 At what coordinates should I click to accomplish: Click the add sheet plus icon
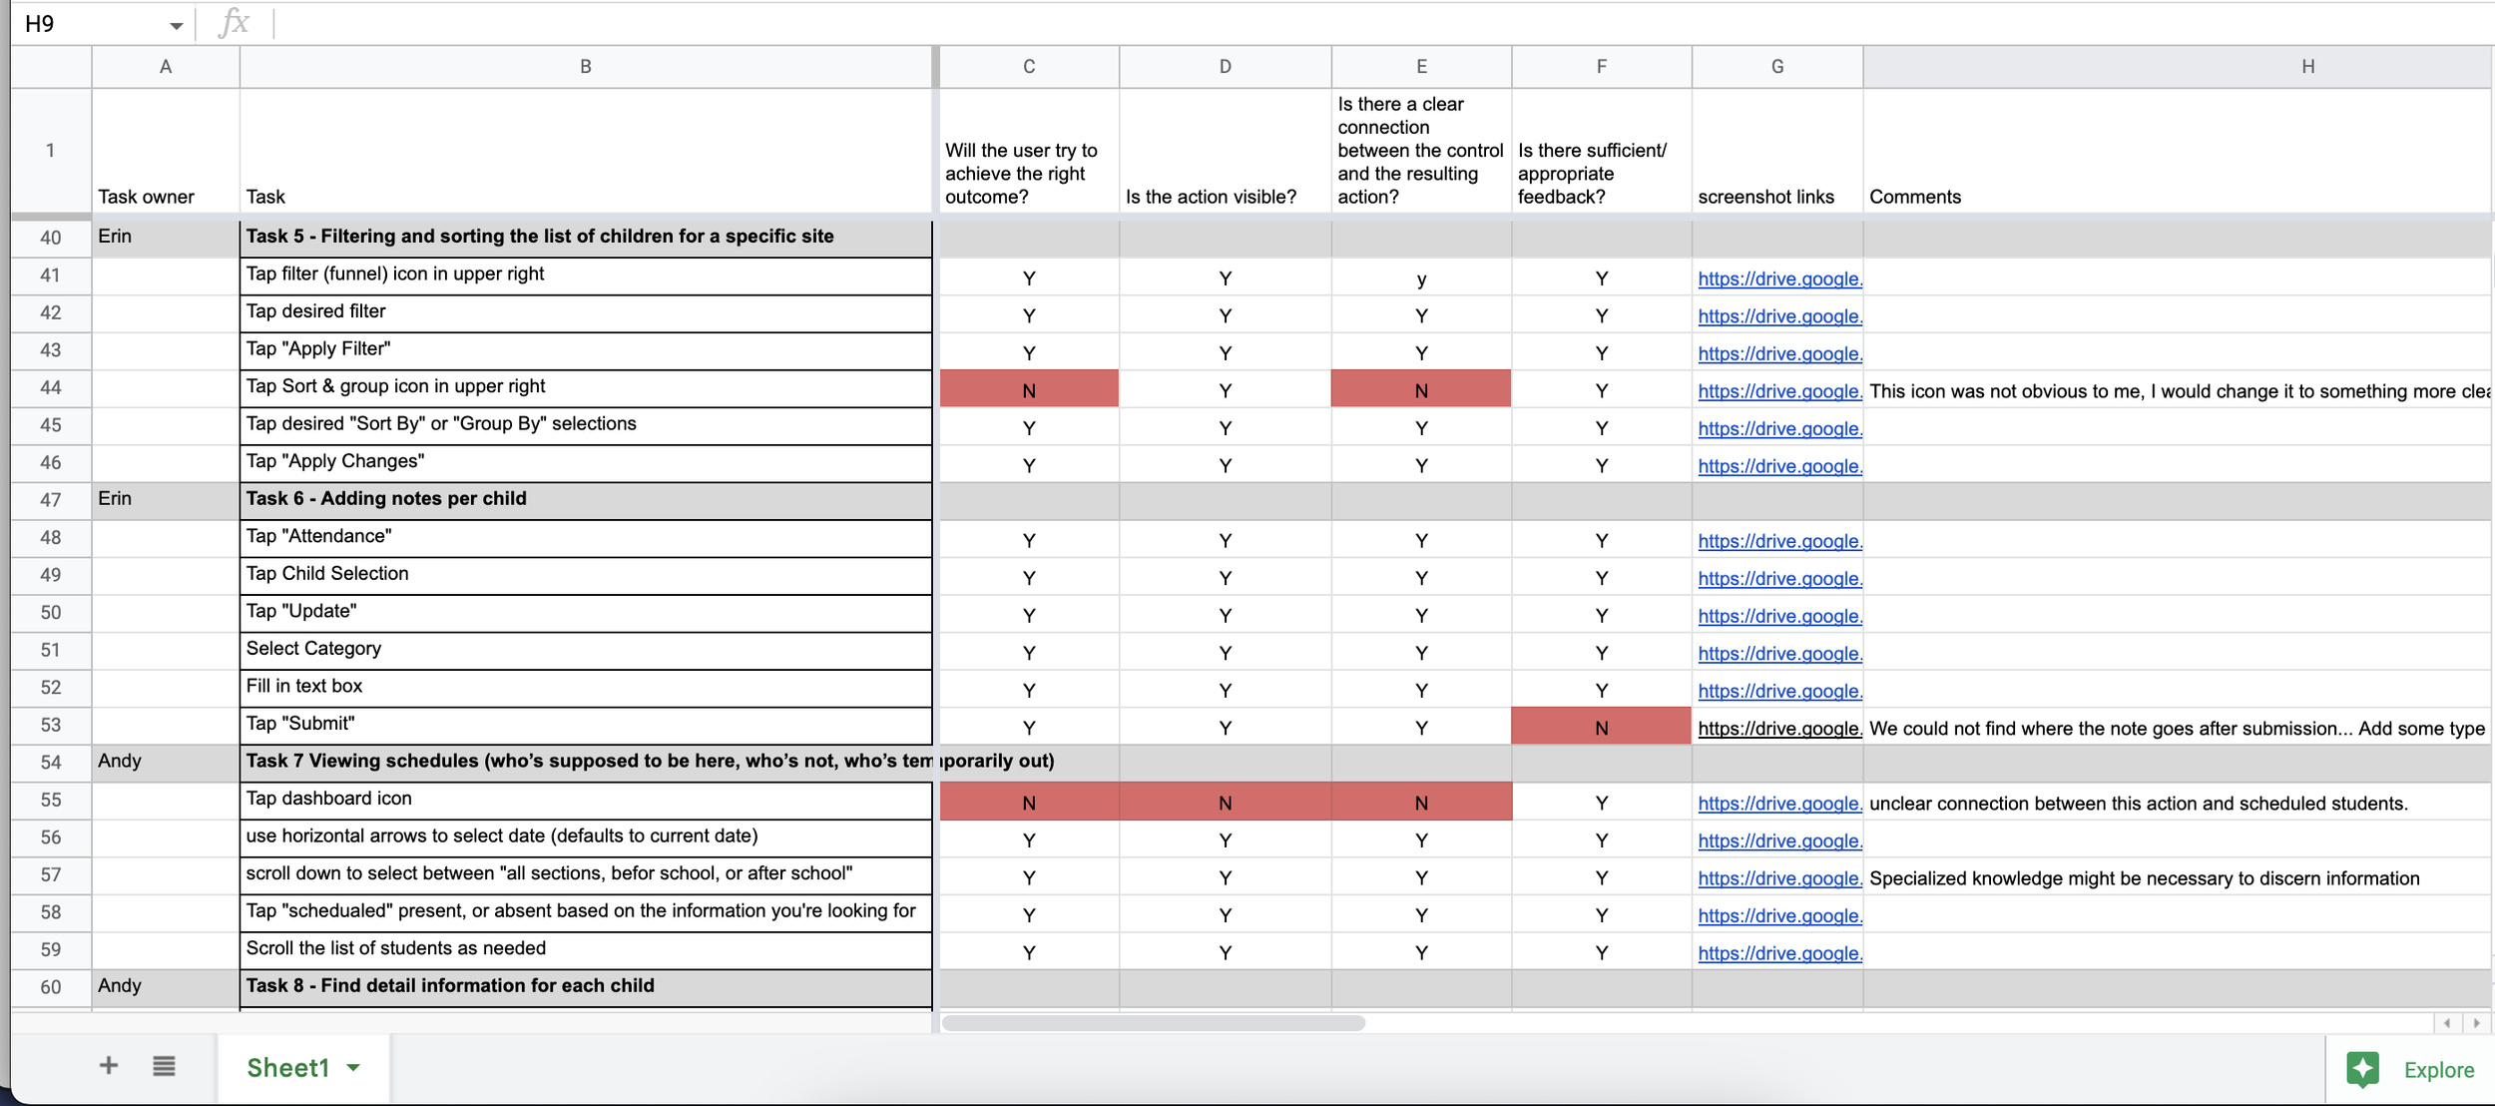109,1066
